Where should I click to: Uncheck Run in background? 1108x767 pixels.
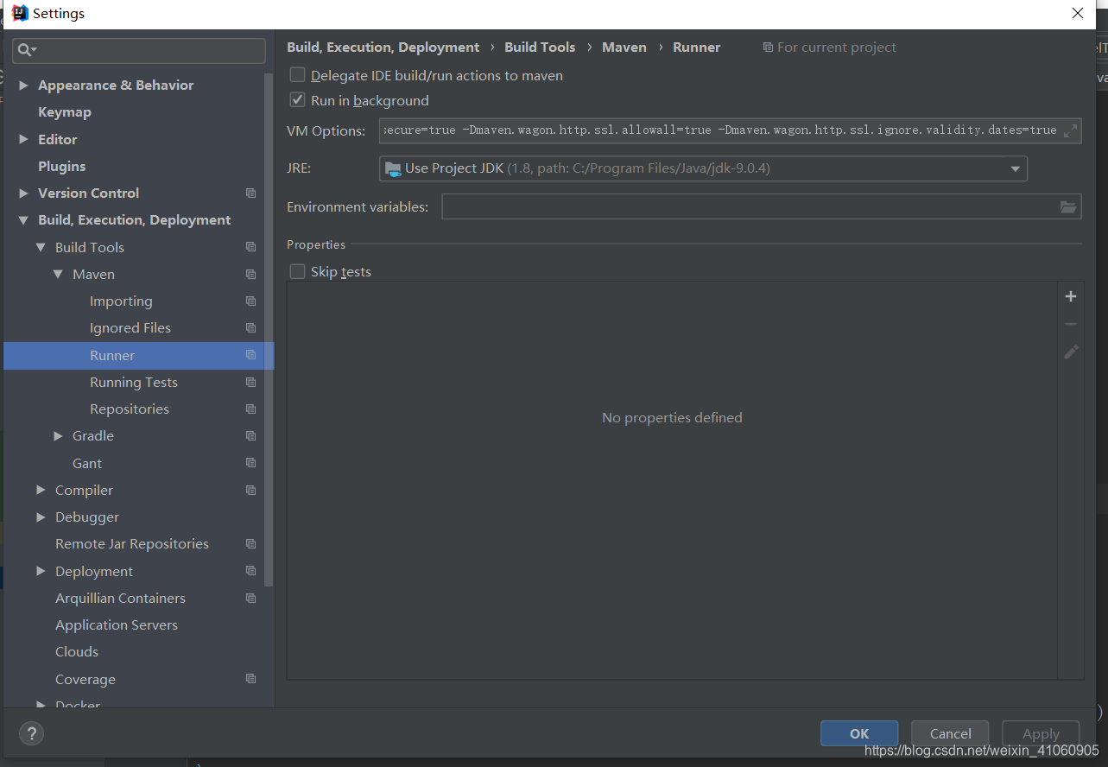(297, 100)
